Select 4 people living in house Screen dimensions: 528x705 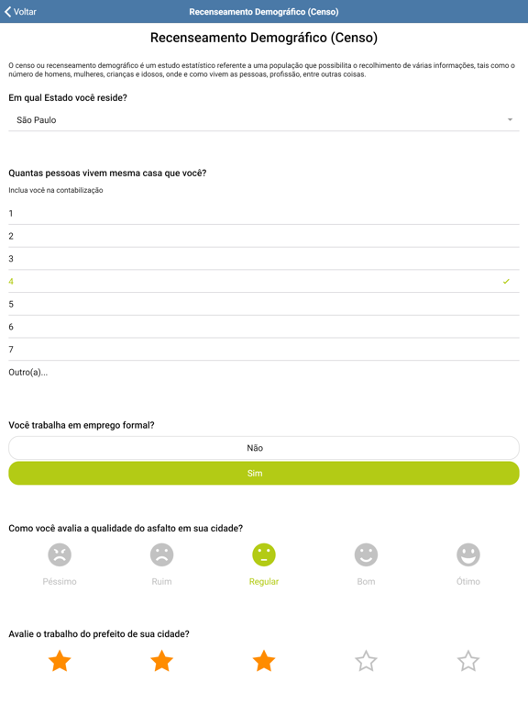264,282
